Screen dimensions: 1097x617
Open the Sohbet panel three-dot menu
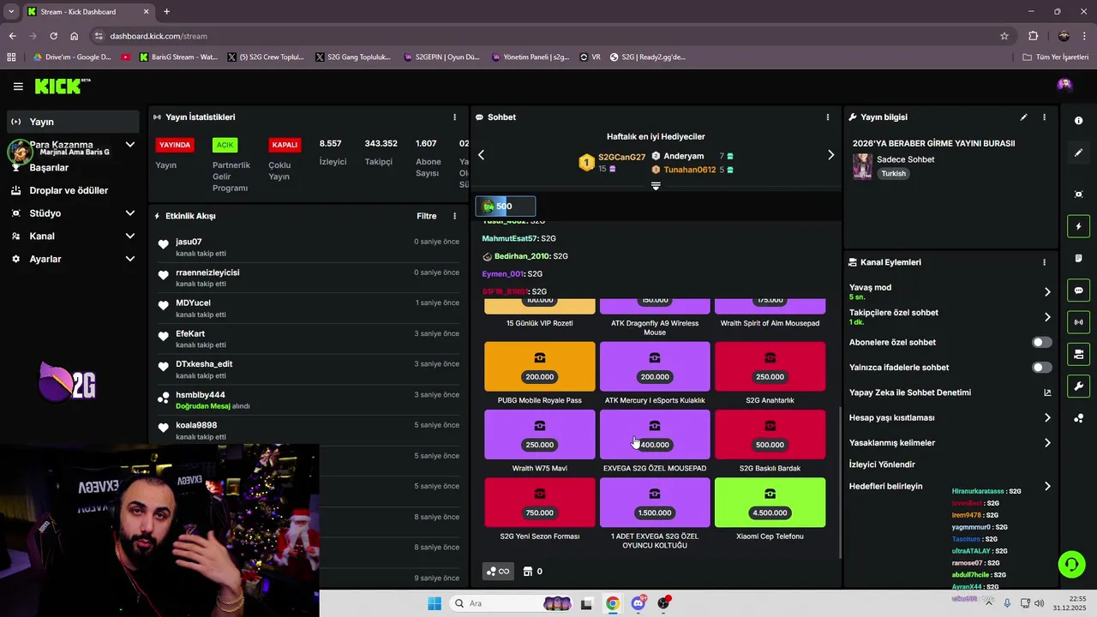(827, 117)
